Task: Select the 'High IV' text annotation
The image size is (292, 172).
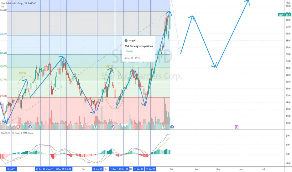Action: pyautogui.click(x=109, y=66)
